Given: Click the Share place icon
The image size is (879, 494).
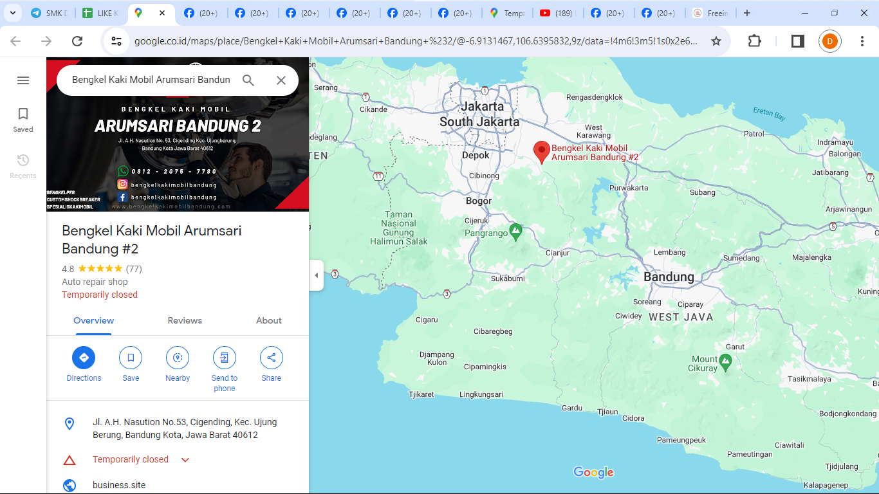Looking at the screenshot, I should click(x=272, y=358).
